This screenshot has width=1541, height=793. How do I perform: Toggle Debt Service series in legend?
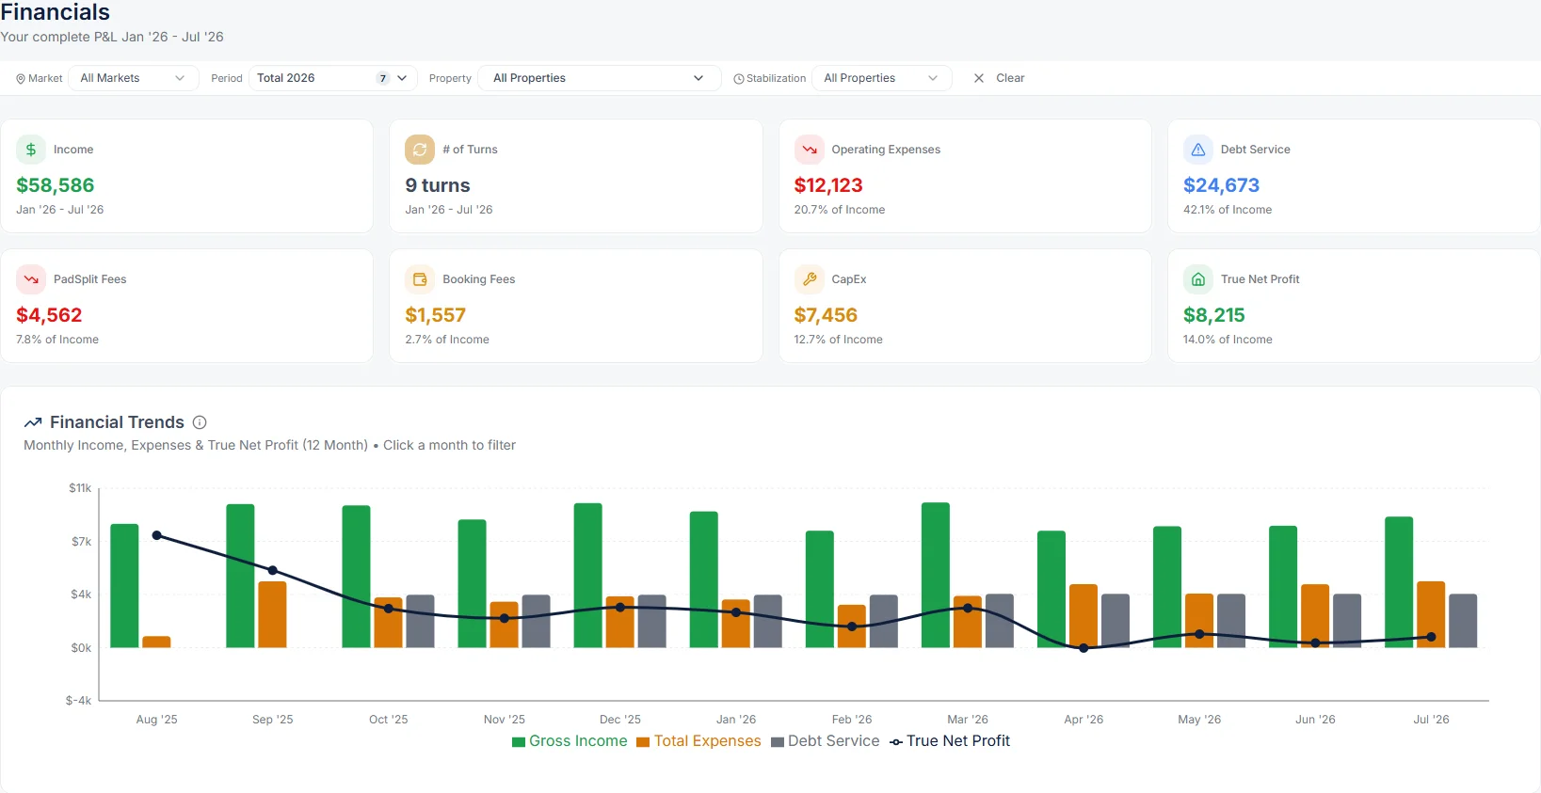825,741
